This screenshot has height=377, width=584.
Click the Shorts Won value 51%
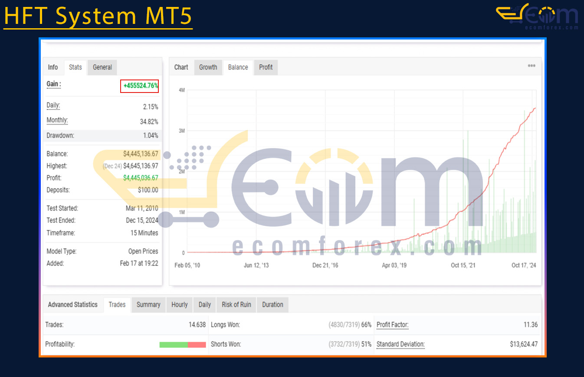(366, 344)
